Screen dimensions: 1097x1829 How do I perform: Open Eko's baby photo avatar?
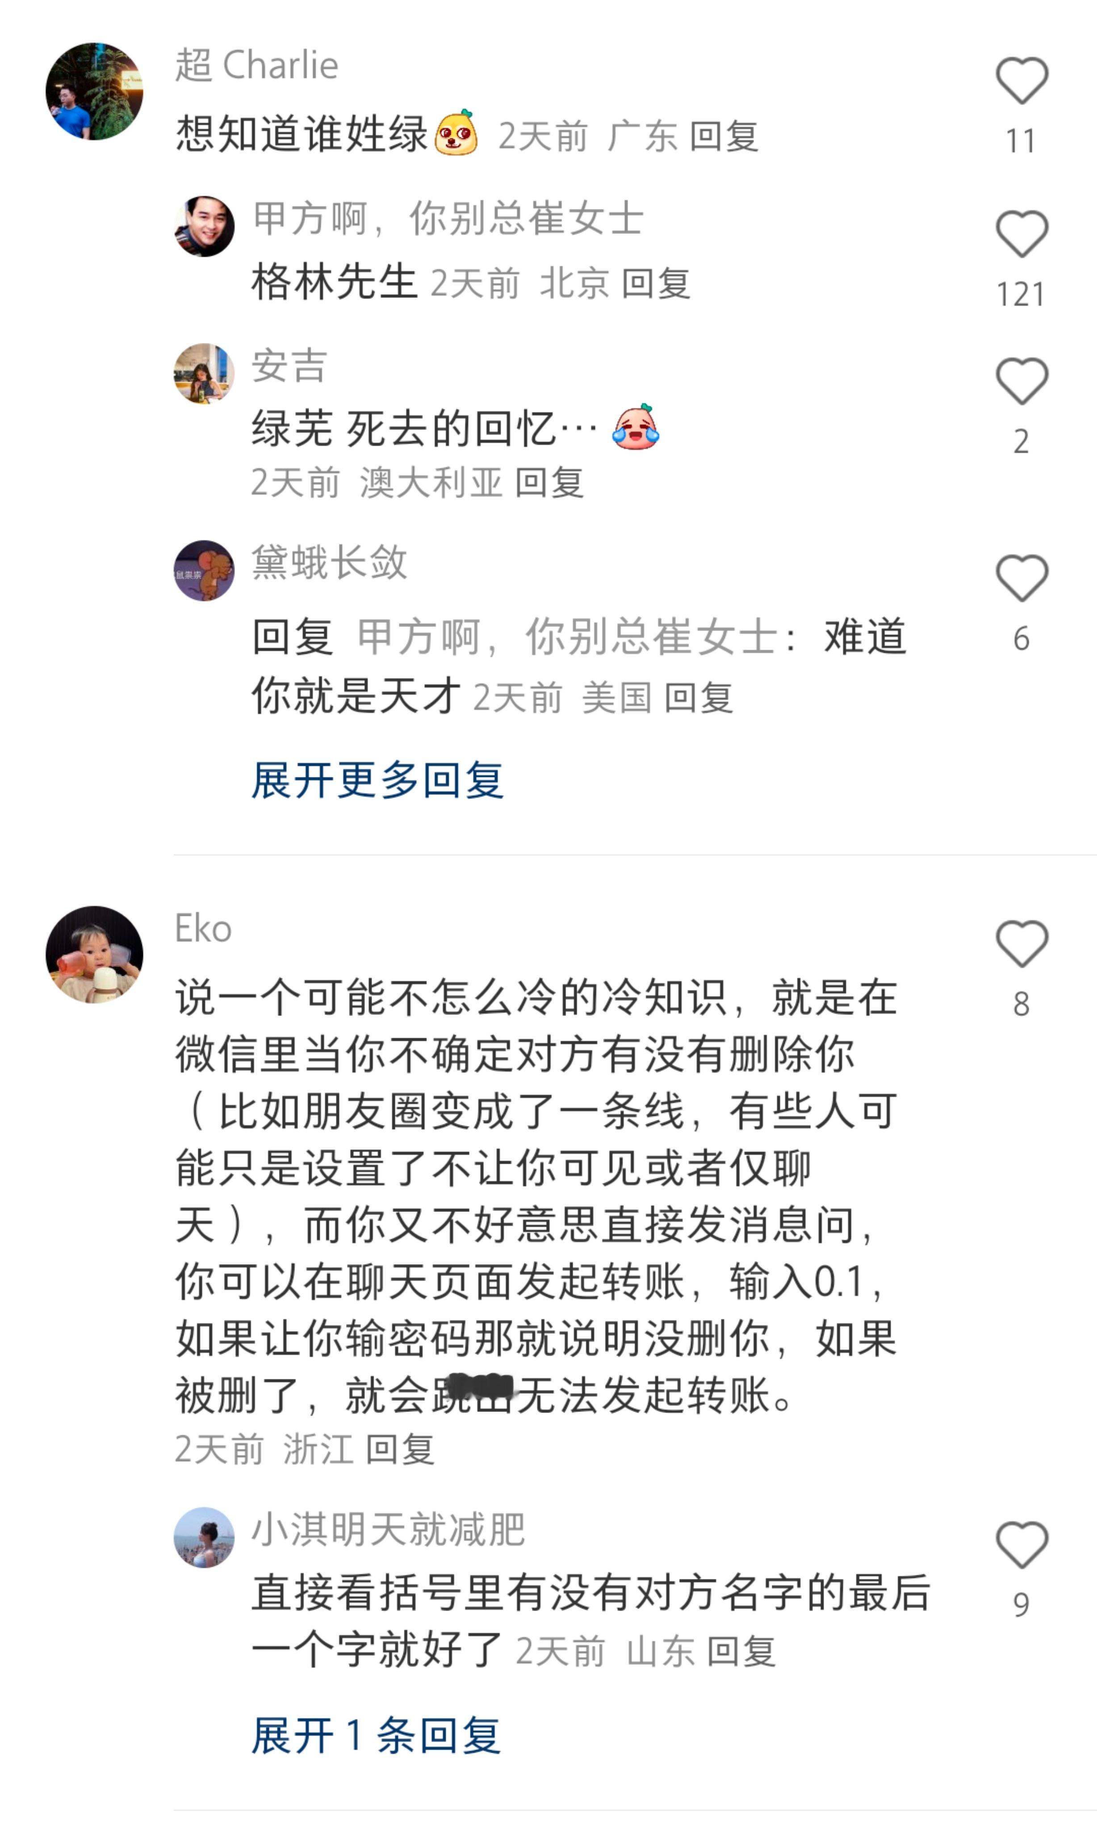pyautogui.click(x=94, y=955)
